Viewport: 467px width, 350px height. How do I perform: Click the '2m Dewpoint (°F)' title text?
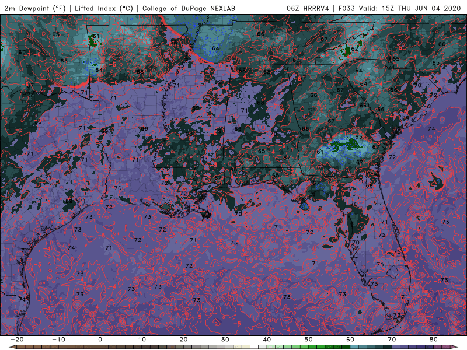pos(35,8)
